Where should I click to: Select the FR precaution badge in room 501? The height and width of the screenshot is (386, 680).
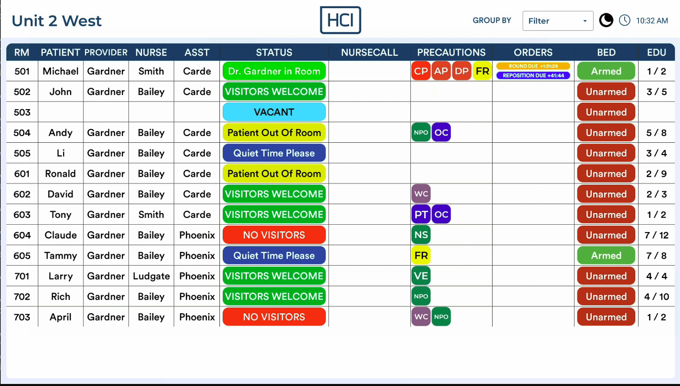482,71
